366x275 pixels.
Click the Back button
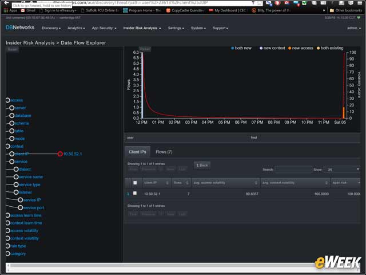(x=202, y=166)
